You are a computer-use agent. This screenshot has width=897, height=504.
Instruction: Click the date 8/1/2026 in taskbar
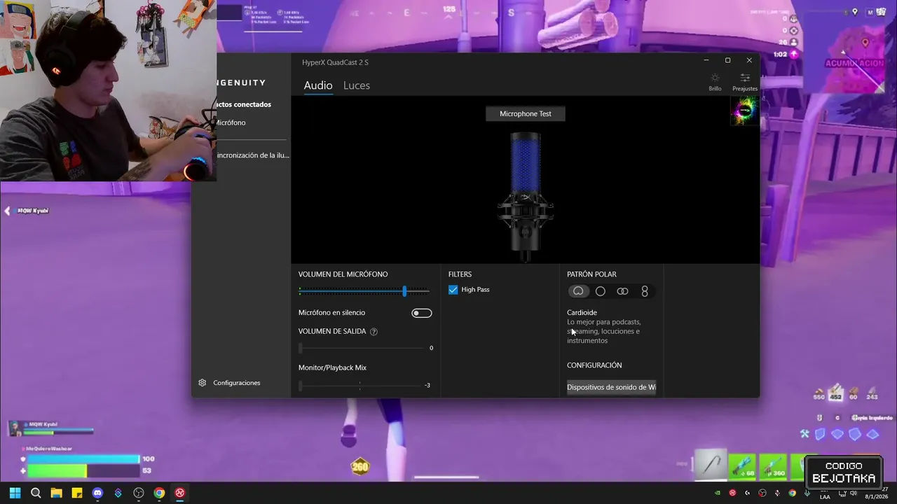click(876, 496)
